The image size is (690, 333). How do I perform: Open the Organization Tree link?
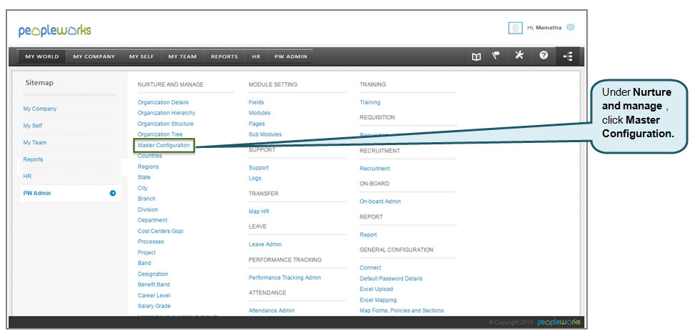pyautogui.click(x=159, y=134)
